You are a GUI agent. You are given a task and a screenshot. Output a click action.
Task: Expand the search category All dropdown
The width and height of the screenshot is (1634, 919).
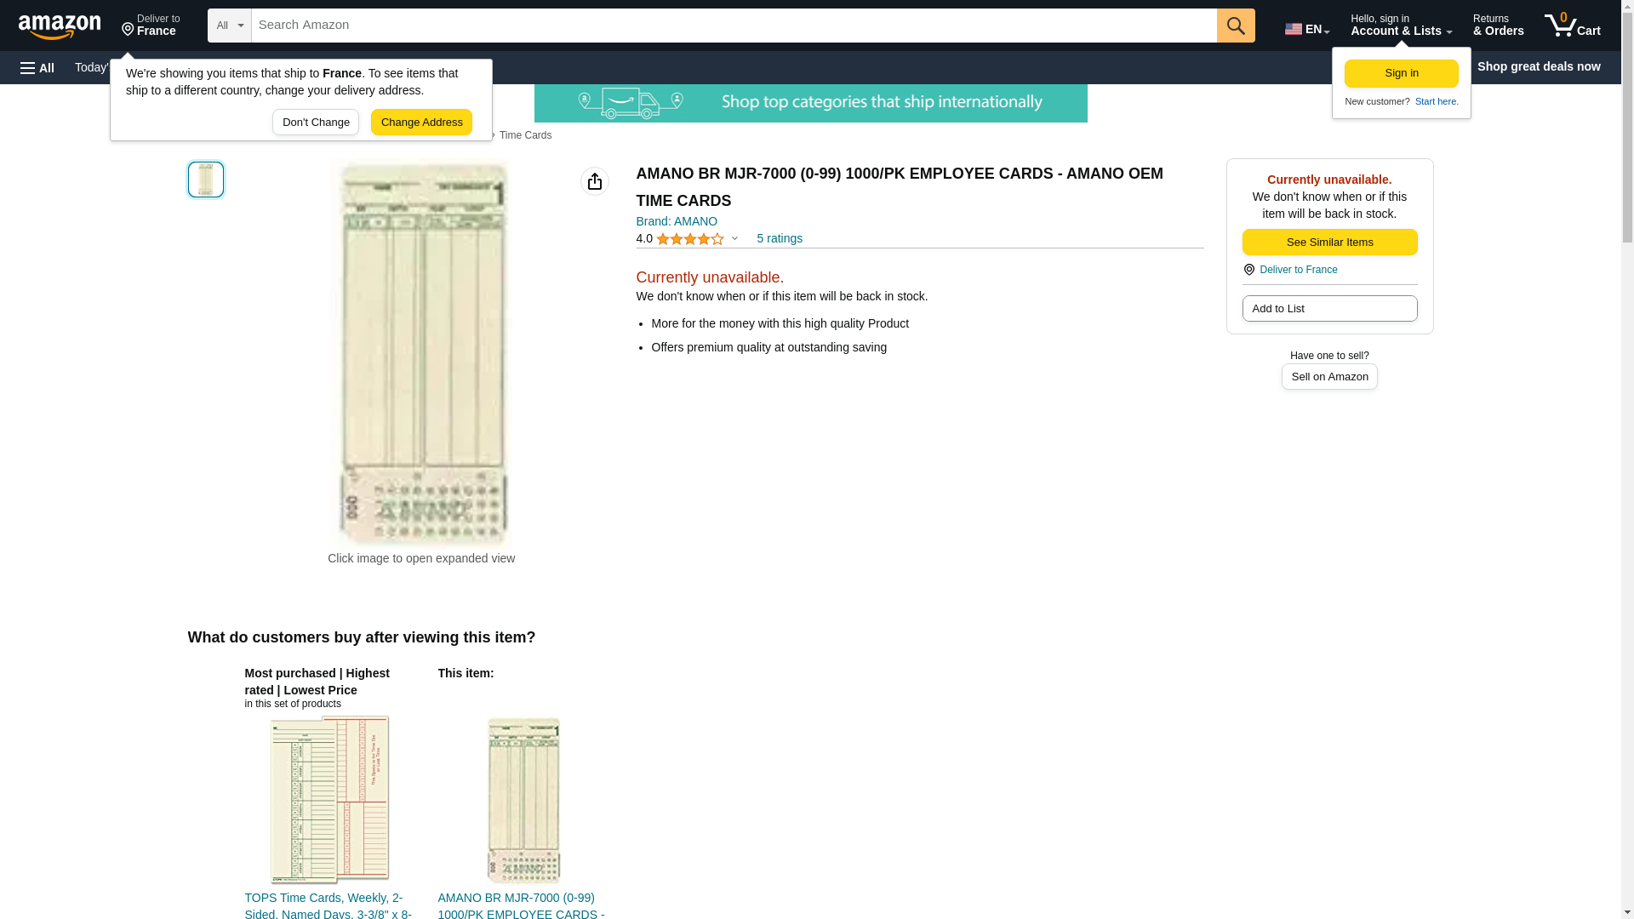[229, 26]
